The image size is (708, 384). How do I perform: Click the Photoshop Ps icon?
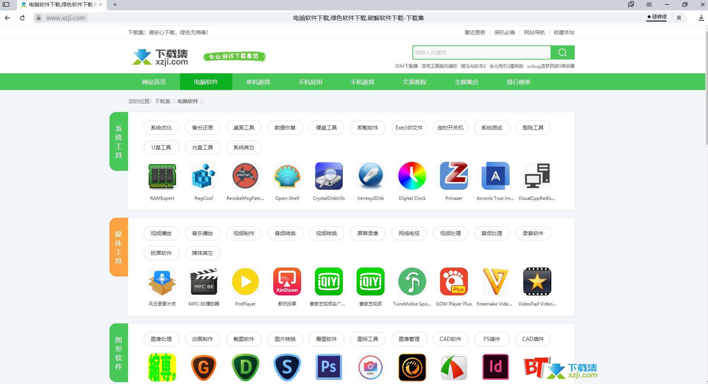tap(329, 367)
